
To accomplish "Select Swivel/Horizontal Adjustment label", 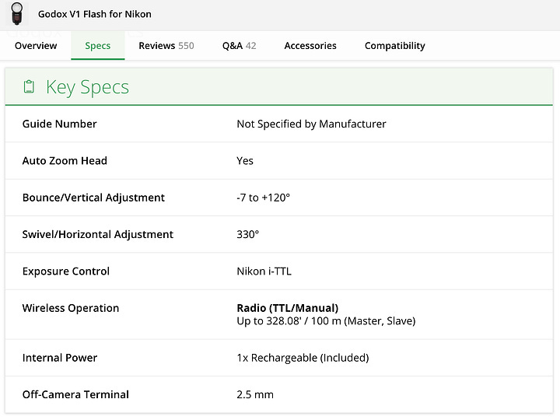I will pyautogui.click(x=98, y=234).
